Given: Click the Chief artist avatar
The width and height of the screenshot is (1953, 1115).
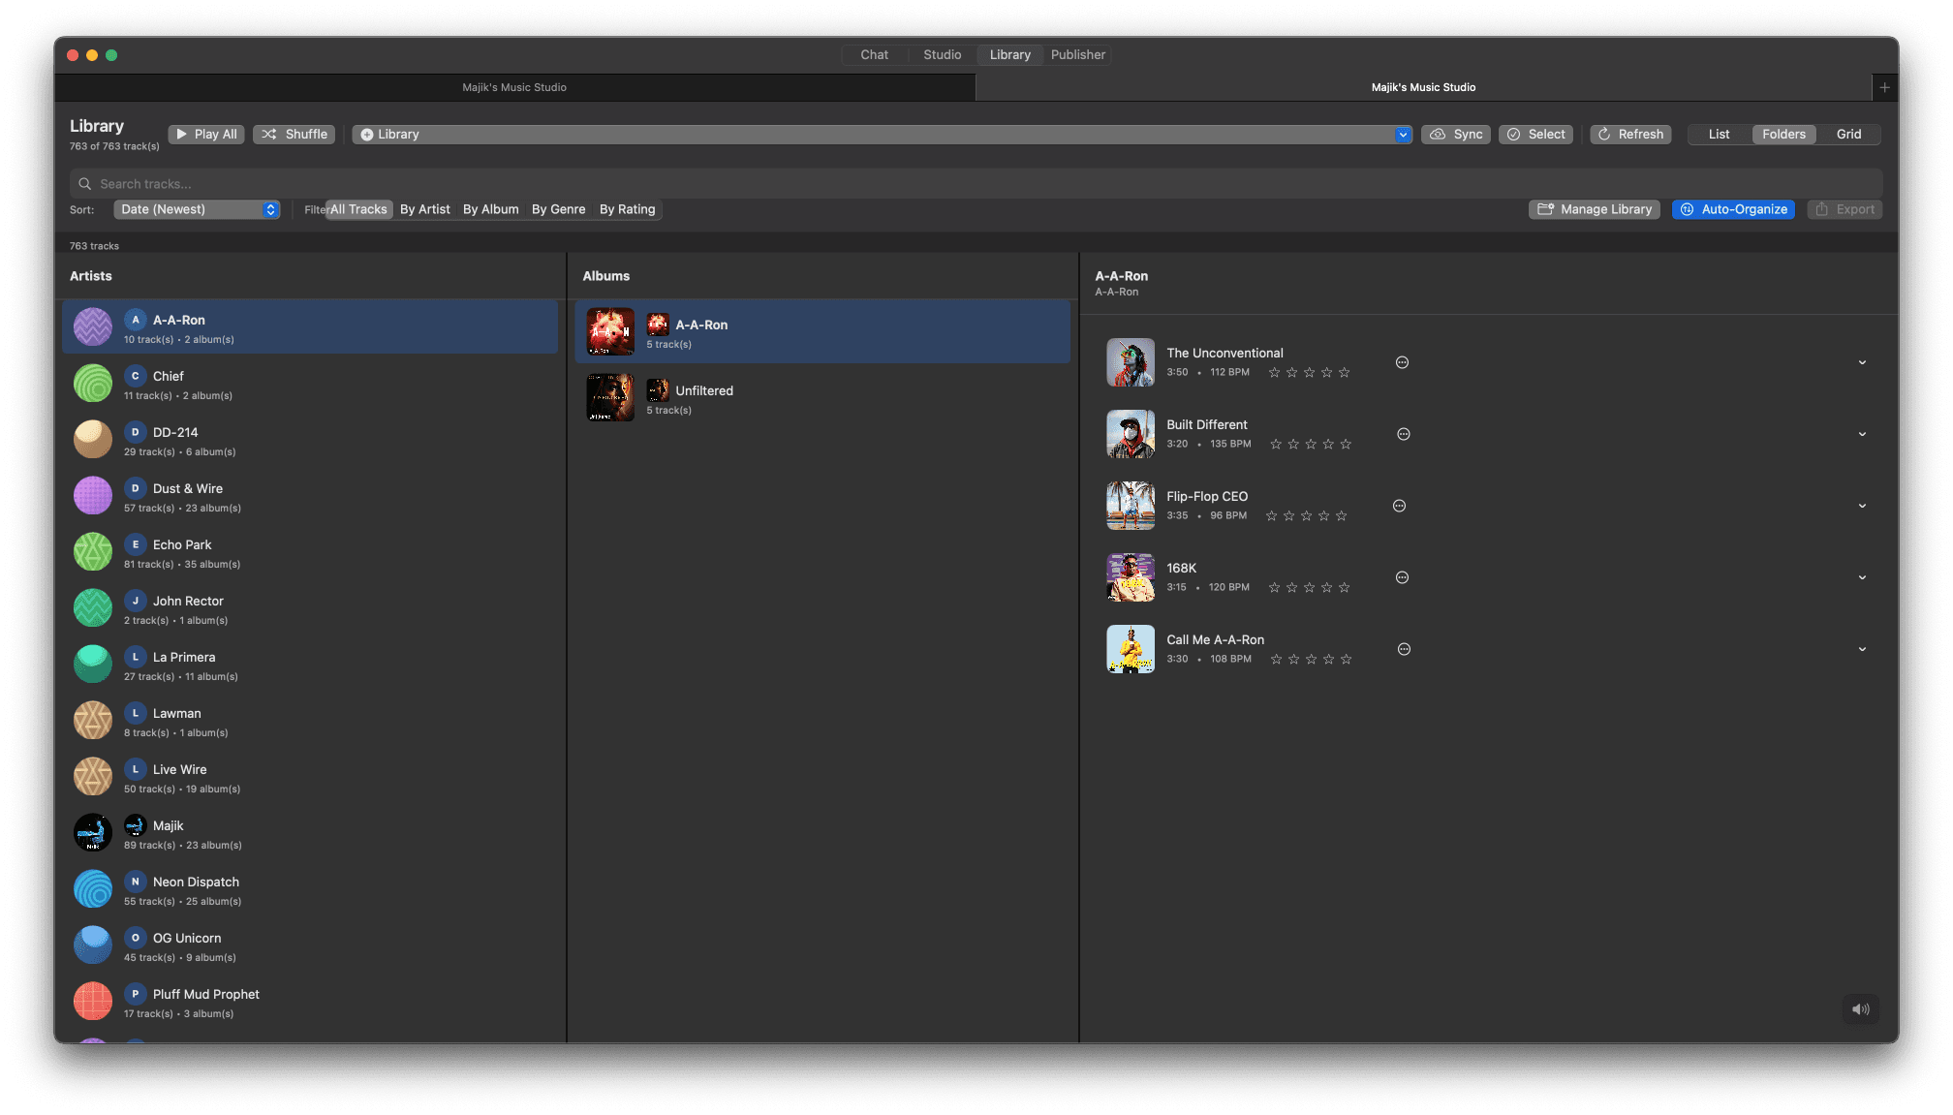Looking at the screenshot, I should pyautogui.click(x=93, y=383).
